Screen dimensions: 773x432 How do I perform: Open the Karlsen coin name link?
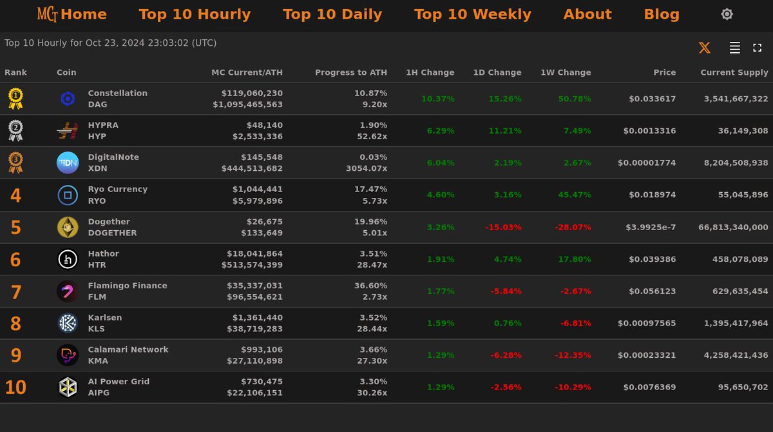tap(105, 318)
